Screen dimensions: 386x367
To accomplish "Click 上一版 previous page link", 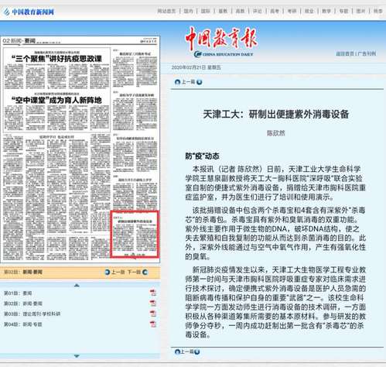I will [118, 272].
